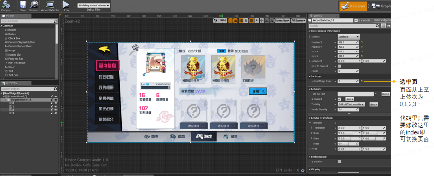The width and height of the screenshot is (434, 176).
Task: Open the debug object selector dropdown
Action: coord(94,5)
